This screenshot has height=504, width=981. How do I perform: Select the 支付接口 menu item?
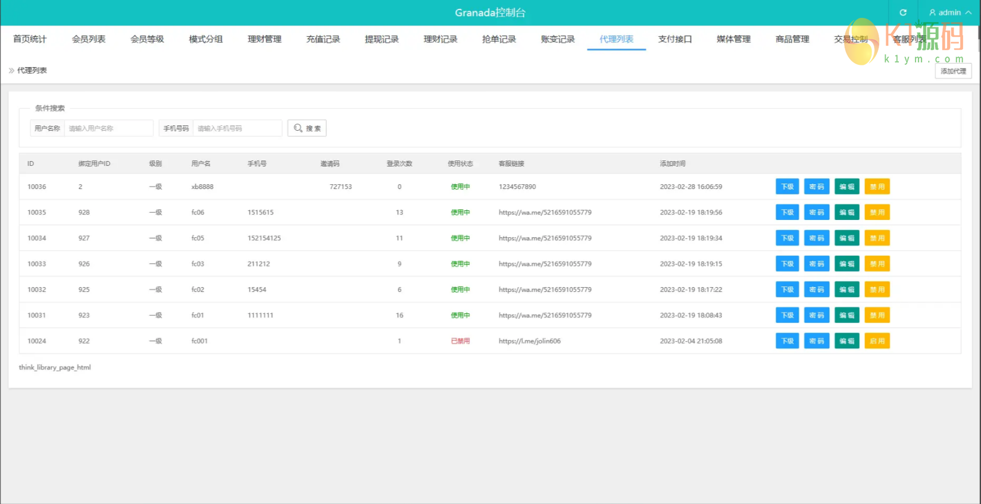click(675, 39)
